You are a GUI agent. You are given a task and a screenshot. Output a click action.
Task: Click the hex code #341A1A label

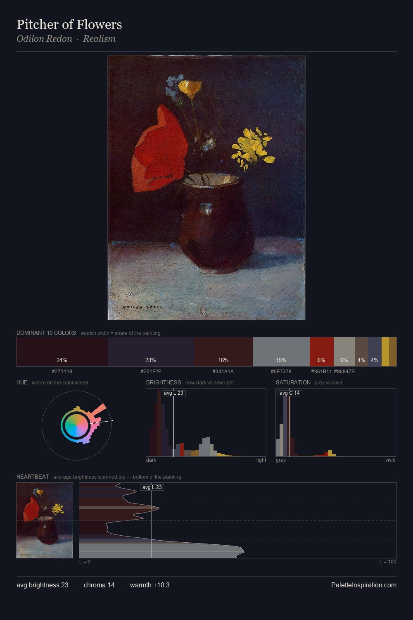pyautogui.click(x=223, y=372)
